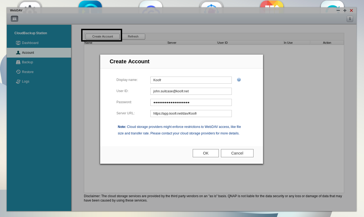The width and height of the screenshot is (364, 217).
Task: Click the Dashboard monitor icon
Action: (18, 43)
